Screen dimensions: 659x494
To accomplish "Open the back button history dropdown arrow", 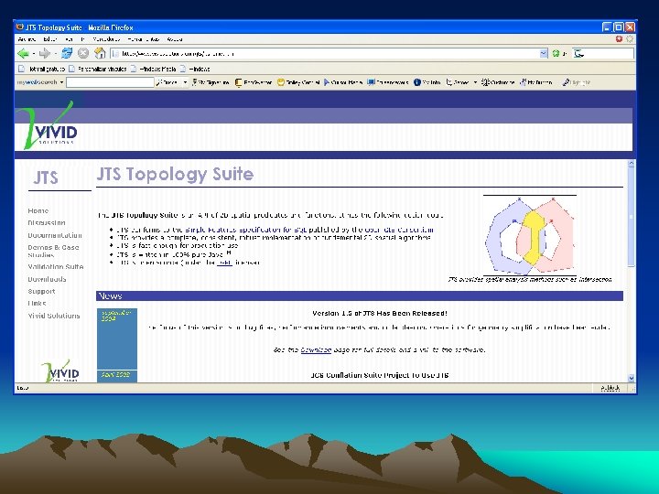I will pyautogui.click(x=33, y=54).
